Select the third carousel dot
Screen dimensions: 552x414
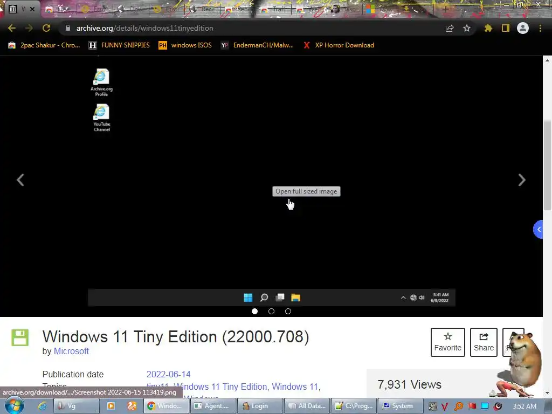(288, 311)
